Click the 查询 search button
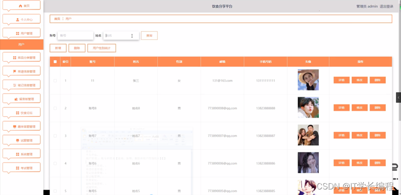The height and width of the screenshot is (195, 401). pos(149,36)
